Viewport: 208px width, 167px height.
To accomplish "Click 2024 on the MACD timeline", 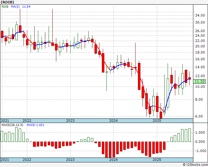I will (x=113, y=160).
